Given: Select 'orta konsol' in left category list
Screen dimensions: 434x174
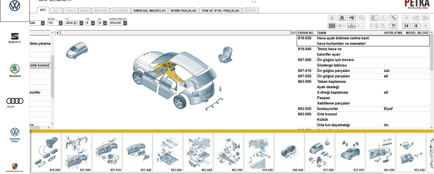Looking at the screenshot, I should pos(40,66).
